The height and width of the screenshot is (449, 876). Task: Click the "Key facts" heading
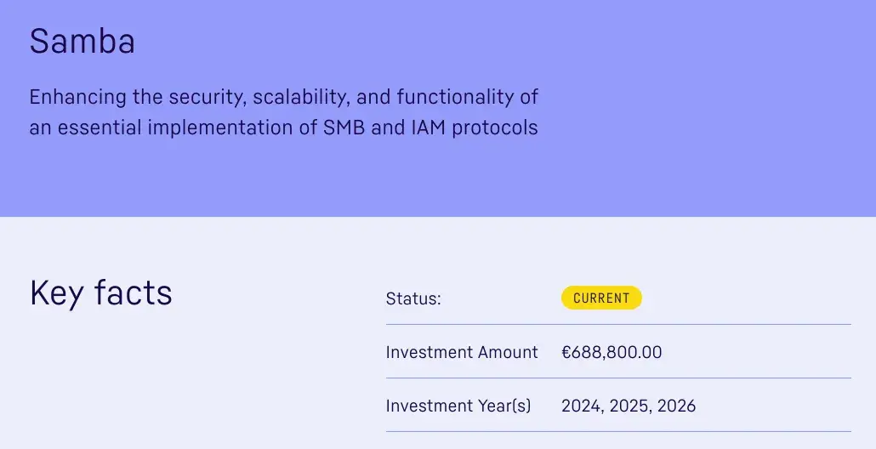click(x=101, y=293)
